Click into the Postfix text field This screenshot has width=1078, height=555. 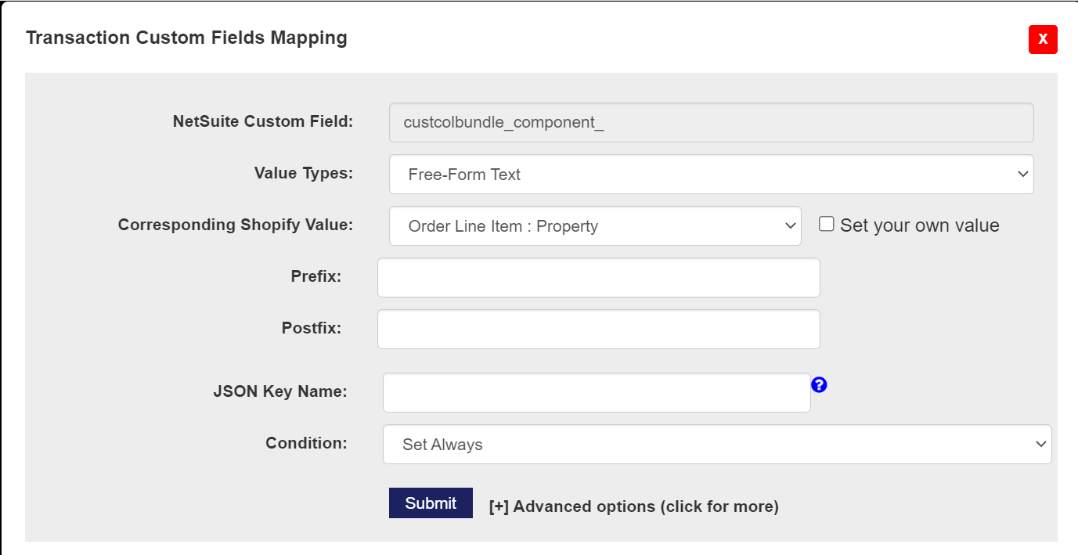click(x=598, y=330)
